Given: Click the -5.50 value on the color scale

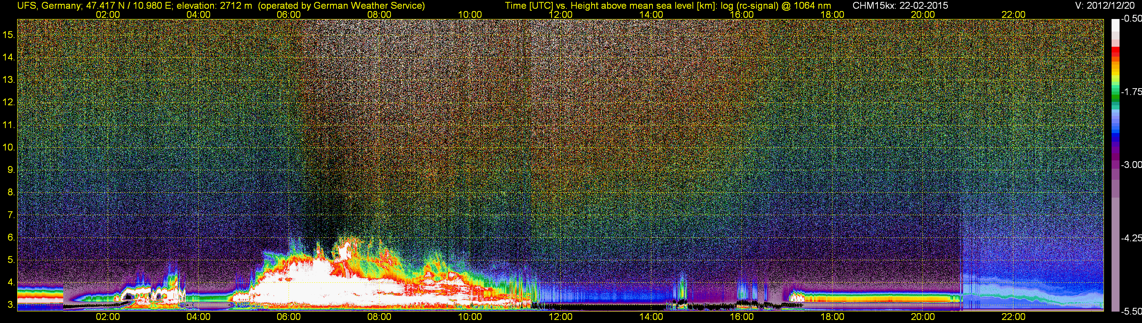Looking at the screenshot, I should point(1131,311).
